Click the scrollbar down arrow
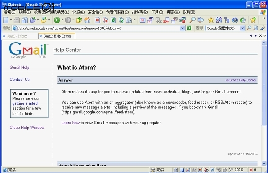Viewport: 268px width, 173px height. click(264, 163)
